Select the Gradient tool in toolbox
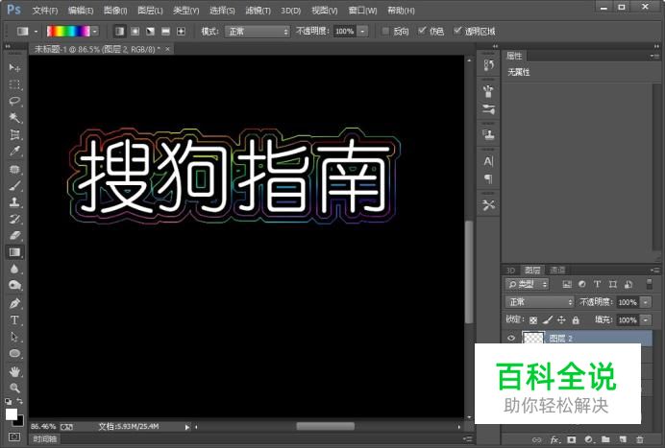 pos(14,252)
